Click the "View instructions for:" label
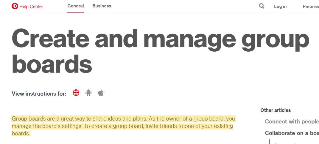 click(39, 94)
